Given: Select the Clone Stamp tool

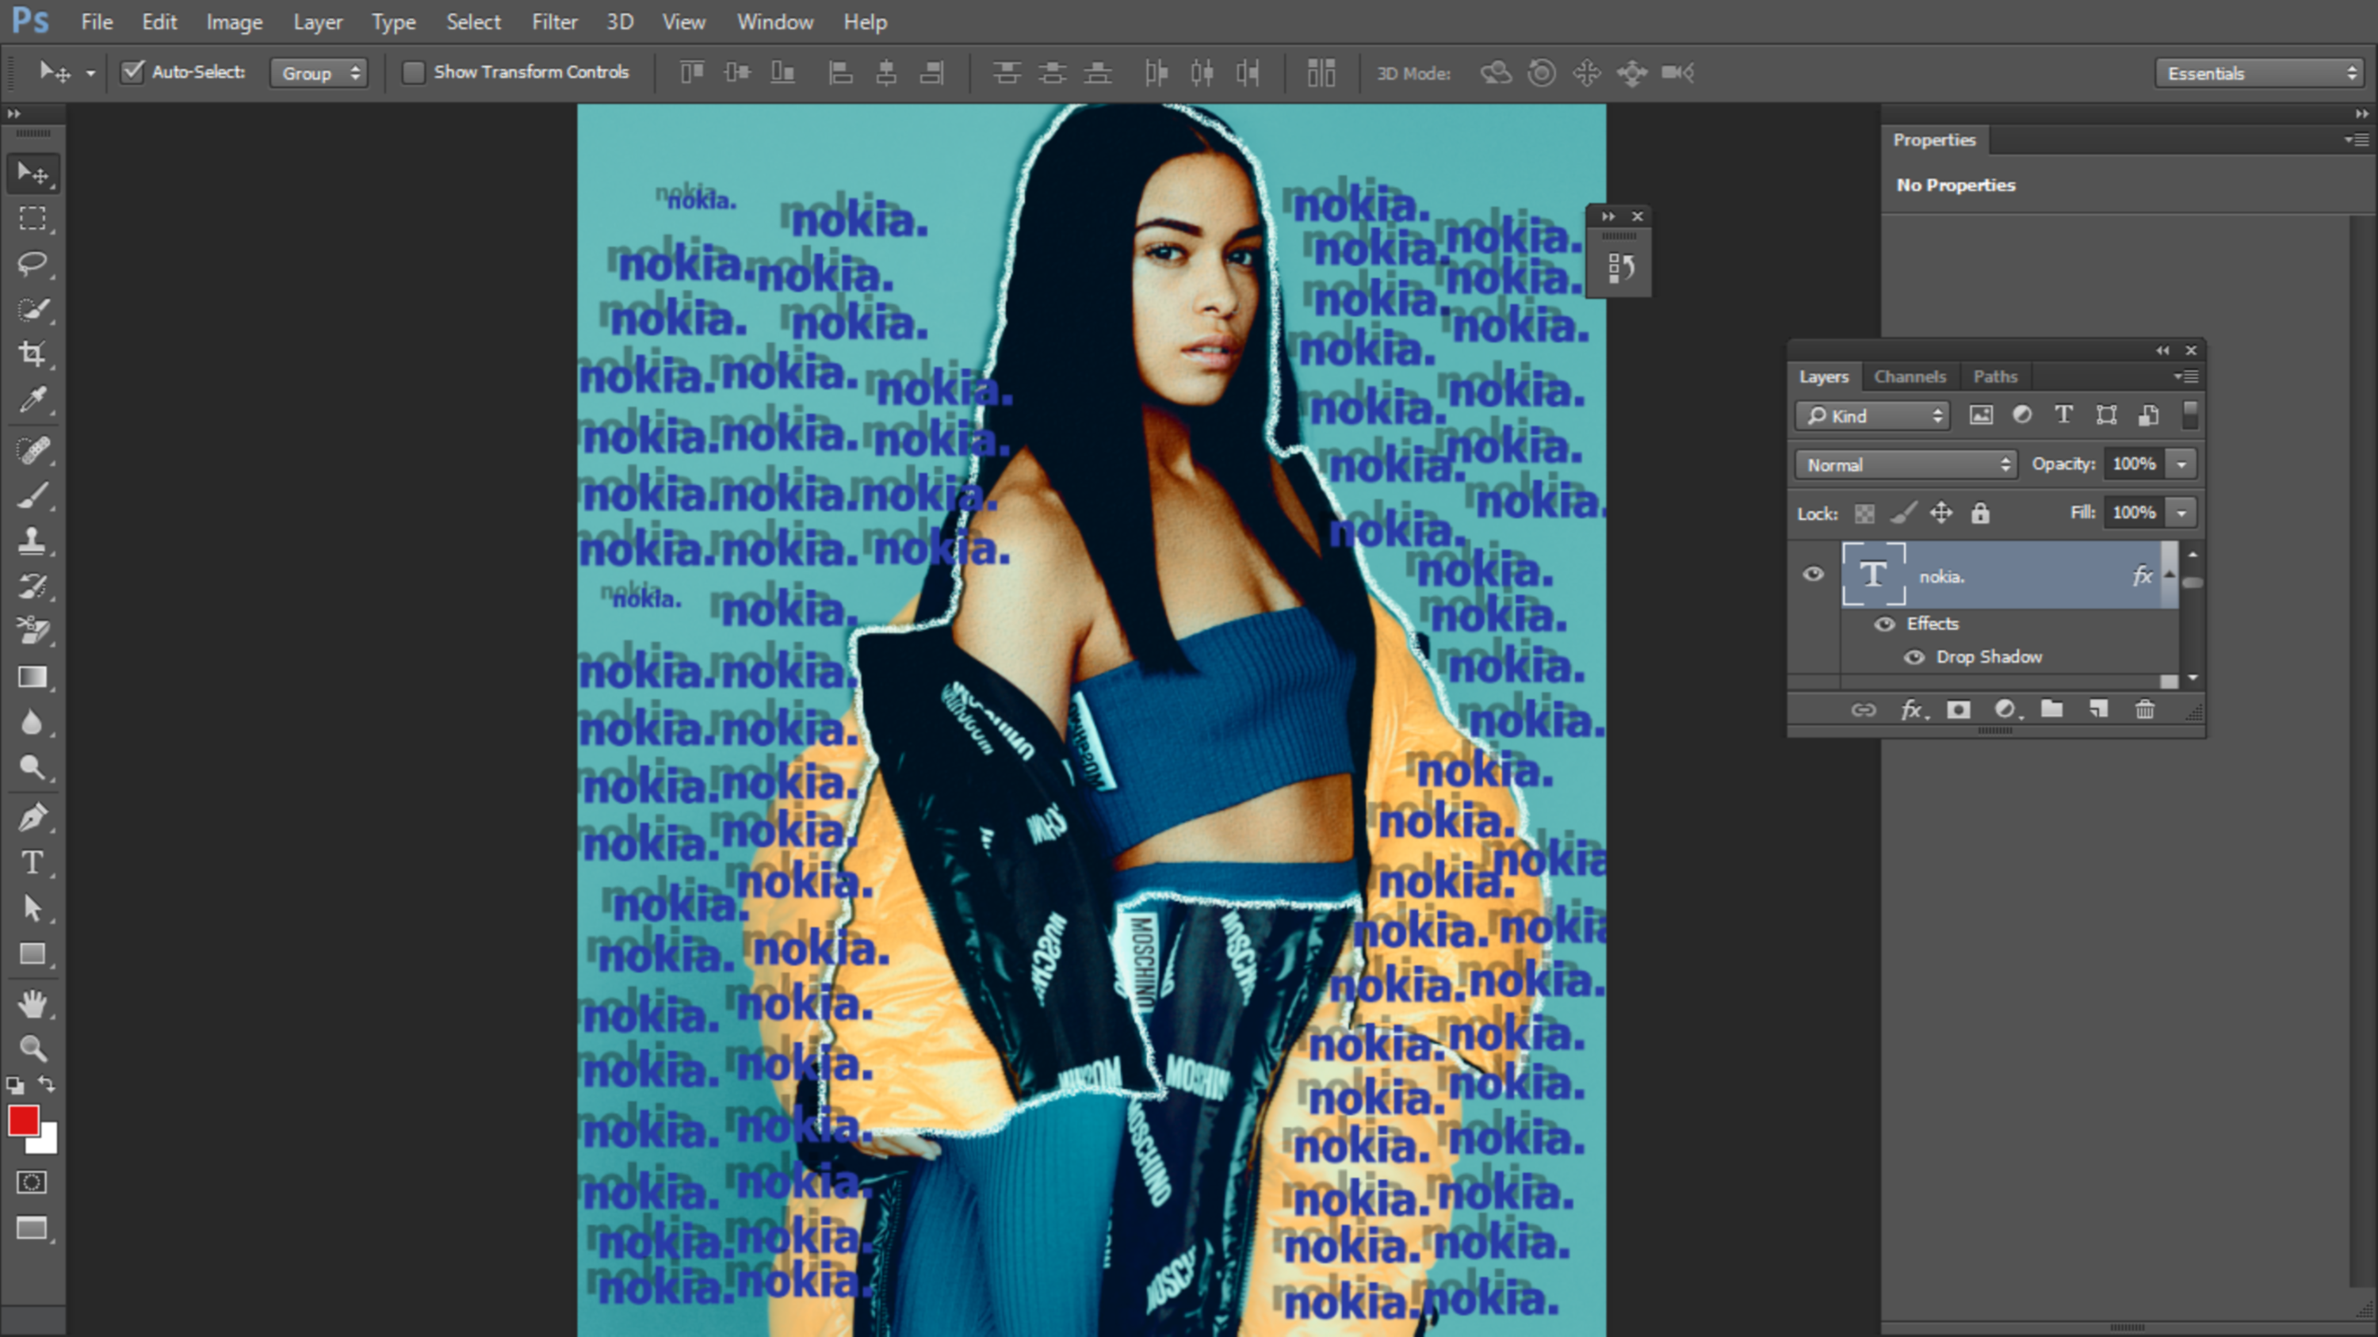Looking at the screenshot, I should pyautogui.click(x=32, y=541).
